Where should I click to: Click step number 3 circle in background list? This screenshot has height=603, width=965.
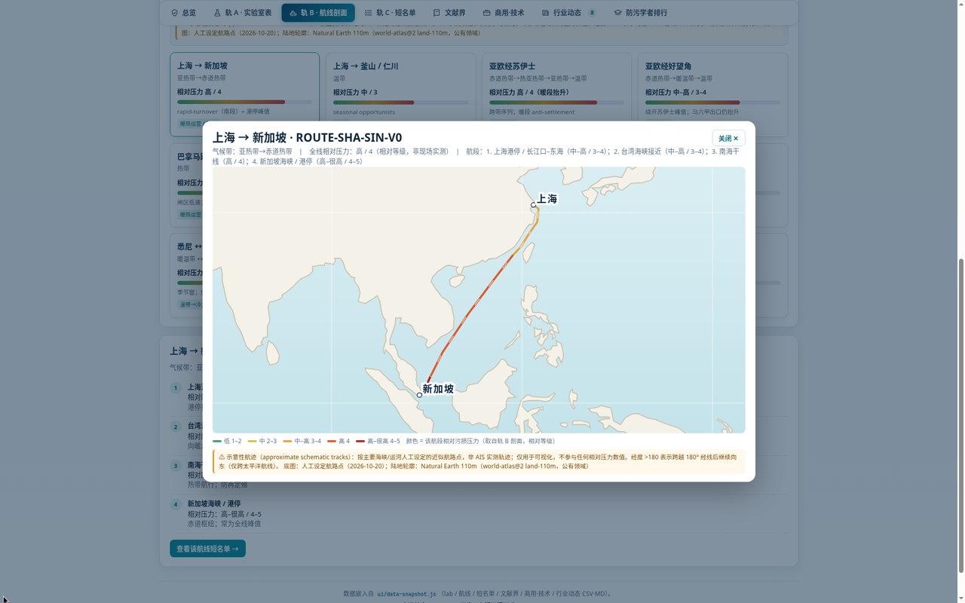[176, 466]
